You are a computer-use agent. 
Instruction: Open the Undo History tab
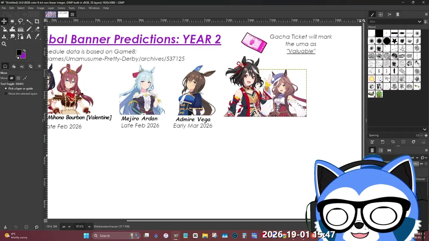(22, 66)
